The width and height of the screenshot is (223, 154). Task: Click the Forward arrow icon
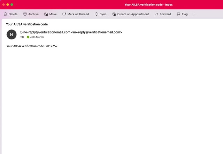[x=156, y=14]
